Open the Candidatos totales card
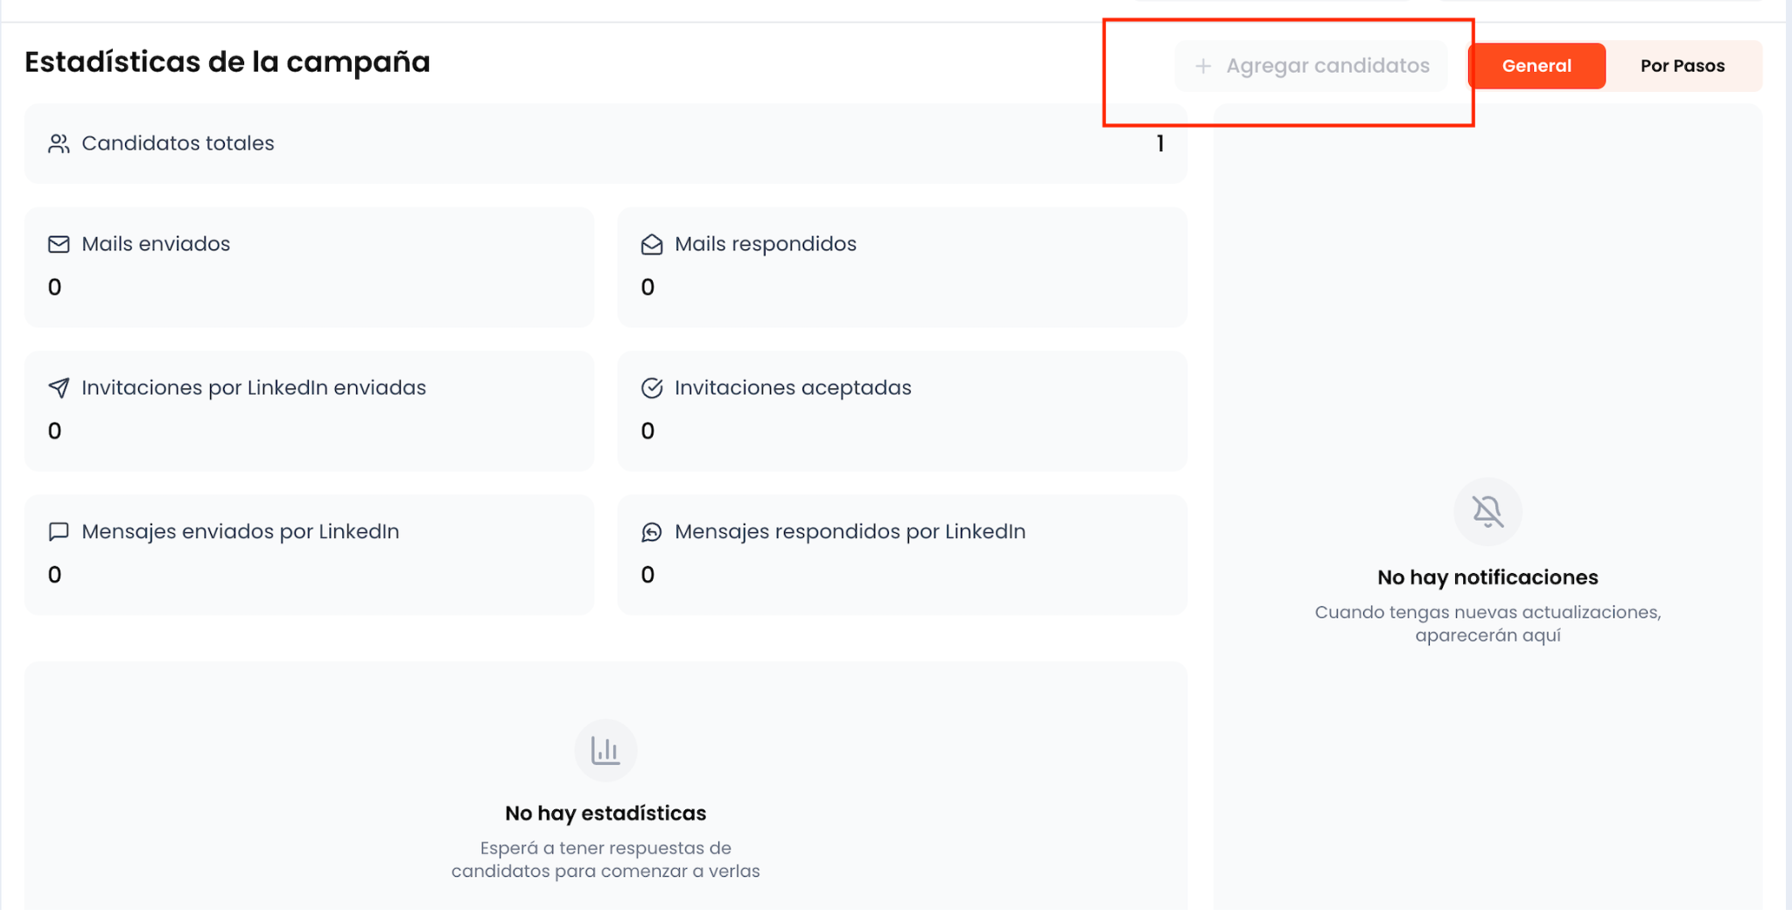This screenshot has height=910, width=1792. 605,143
